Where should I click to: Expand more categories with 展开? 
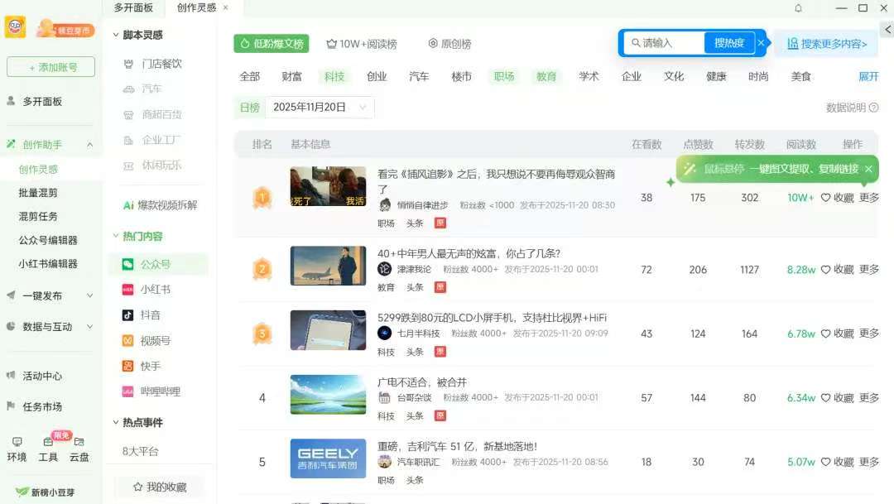pos(868,76)
